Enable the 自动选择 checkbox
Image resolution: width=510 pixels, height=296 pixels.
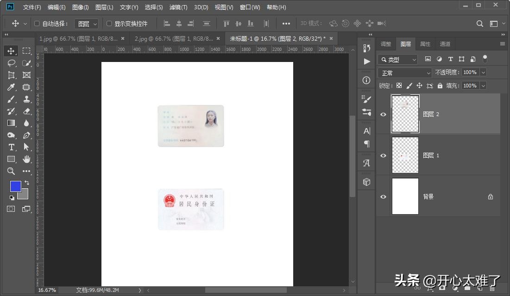tap(37, 24)
